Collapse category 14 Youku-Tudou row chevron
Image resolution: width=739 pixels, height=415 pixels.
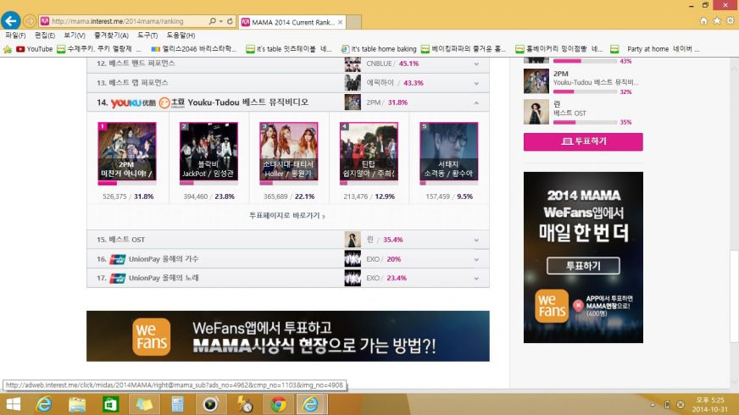pyautogui.click(x=476, y=102)
